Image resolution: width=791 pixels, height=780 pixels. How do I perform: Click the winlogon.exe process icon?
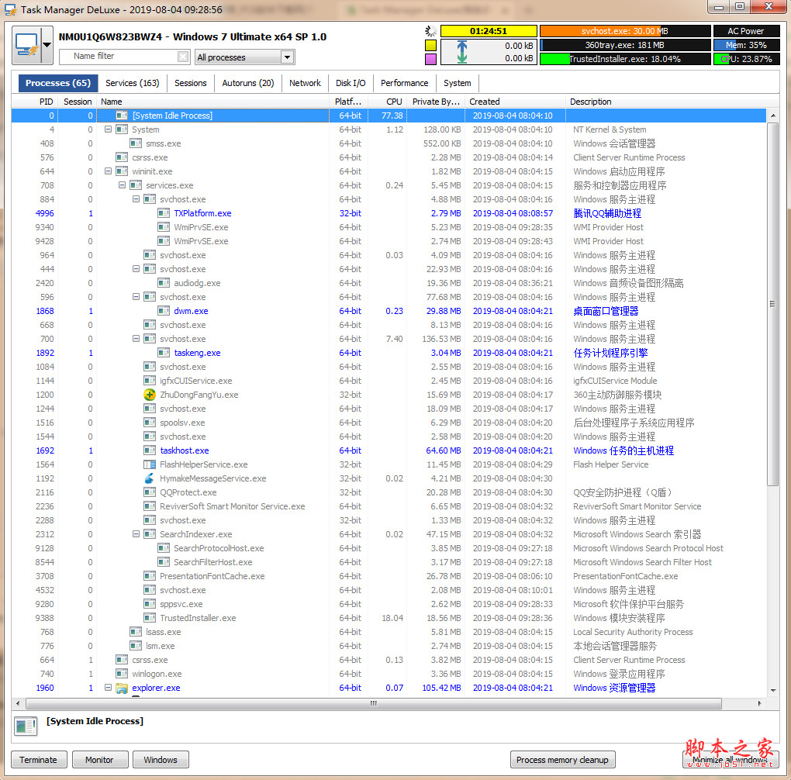point(122,674)
